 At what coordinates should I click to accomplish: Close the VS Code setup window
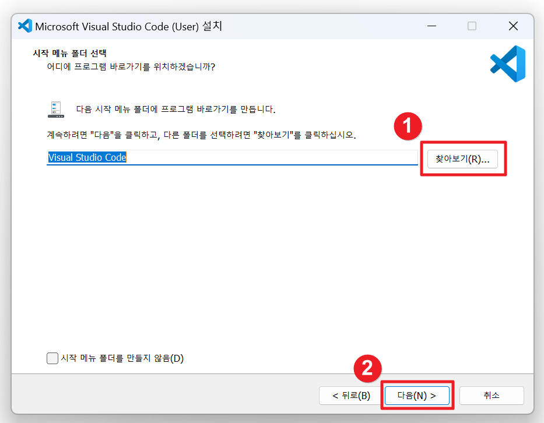pos(513,26)
